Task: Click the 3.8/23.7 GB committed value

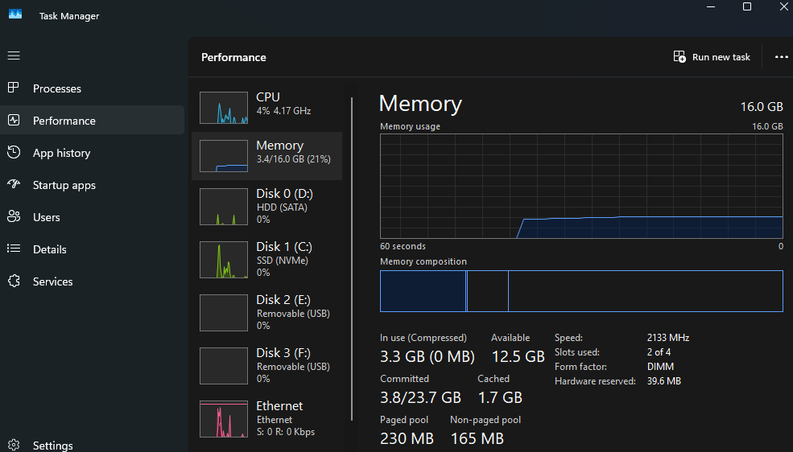Action: click(x=421, y=397)
